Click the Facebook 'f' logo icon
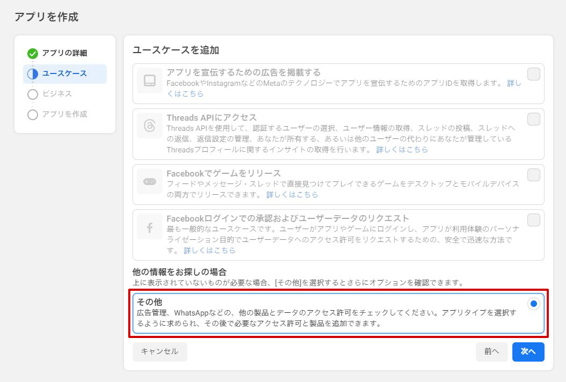Screen dimensions: 566x382 point(150,227)
